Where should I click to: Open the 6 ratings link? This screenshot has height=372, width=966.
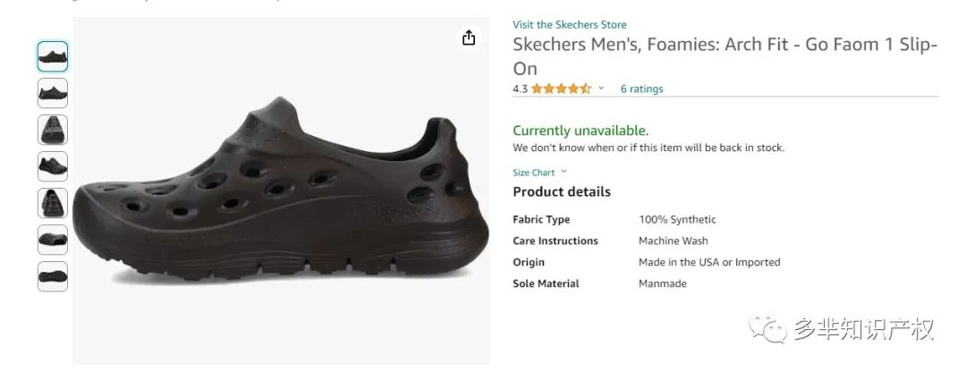641,89
